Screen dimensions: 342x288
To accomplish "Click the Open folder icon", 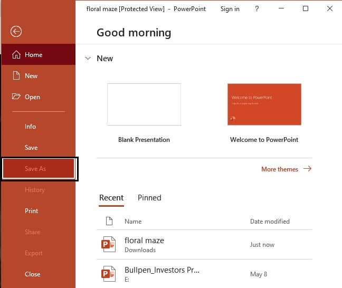I will (x=16, y=97).
